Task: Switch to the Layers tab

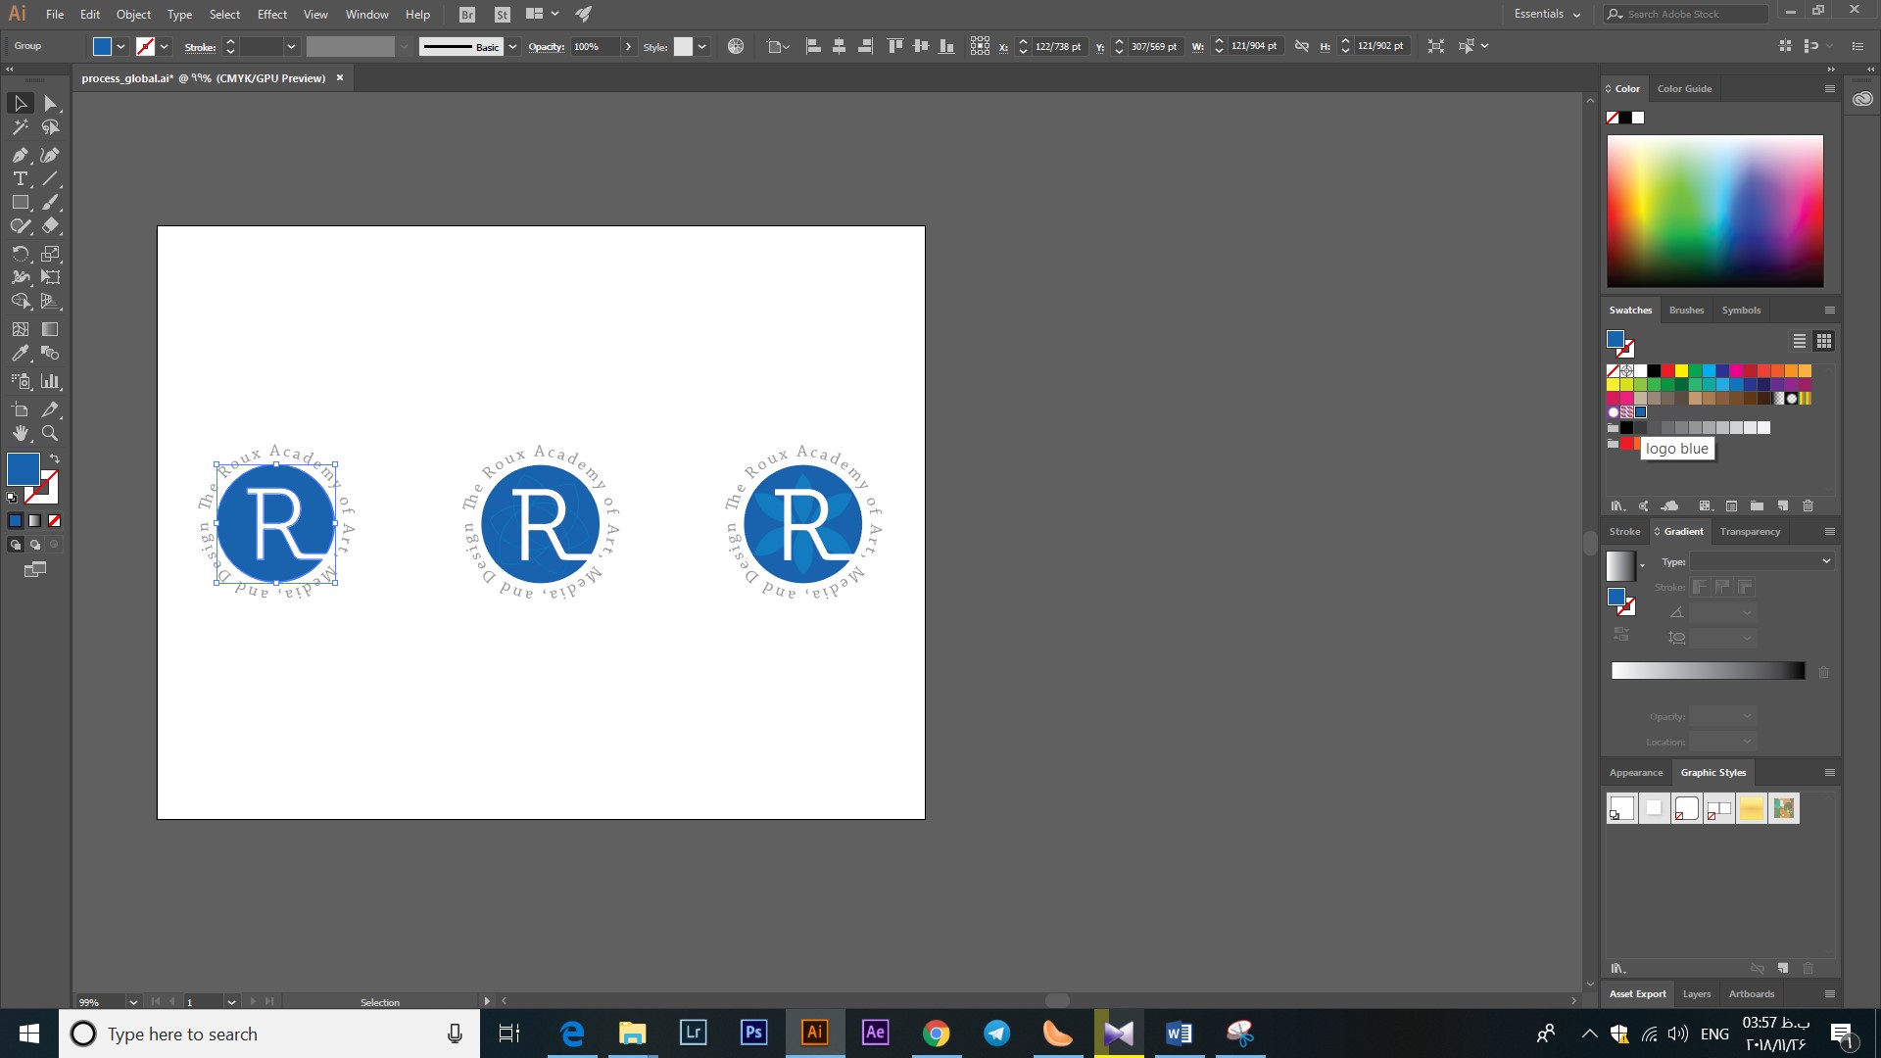Action: (x=1697, y=994)
